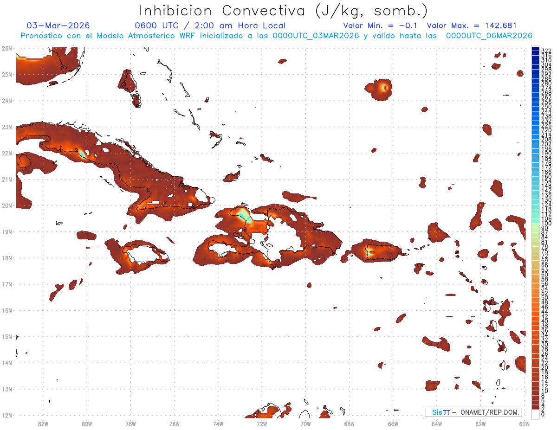Click the title 'Inhibicion Convectiva (J/kg, somb.)'

tap(284, 11)
